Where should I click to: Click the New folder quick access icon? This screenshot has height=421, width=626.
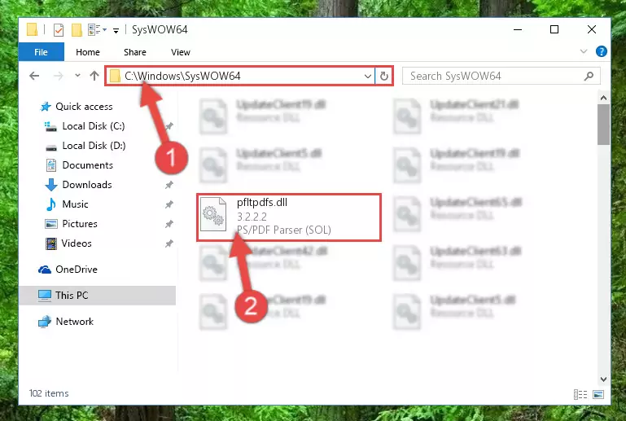pyautogui.click(x=77, y=30)
